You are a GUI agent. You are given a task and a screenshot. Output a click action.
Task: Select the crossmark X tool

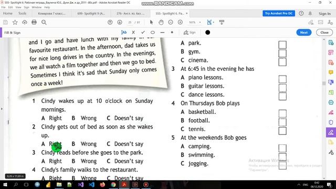pyautogui.click(x=133, y=33)
